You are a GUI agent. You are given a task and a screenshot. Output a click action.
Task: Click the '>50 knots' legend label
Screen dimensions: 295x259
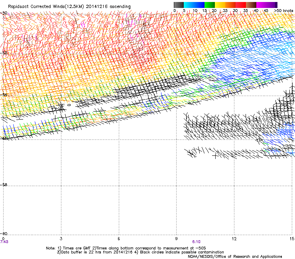pos(283,11)
